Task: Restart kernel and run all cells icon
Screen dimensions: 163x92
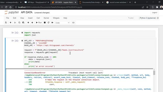Action: coord(52,23)
